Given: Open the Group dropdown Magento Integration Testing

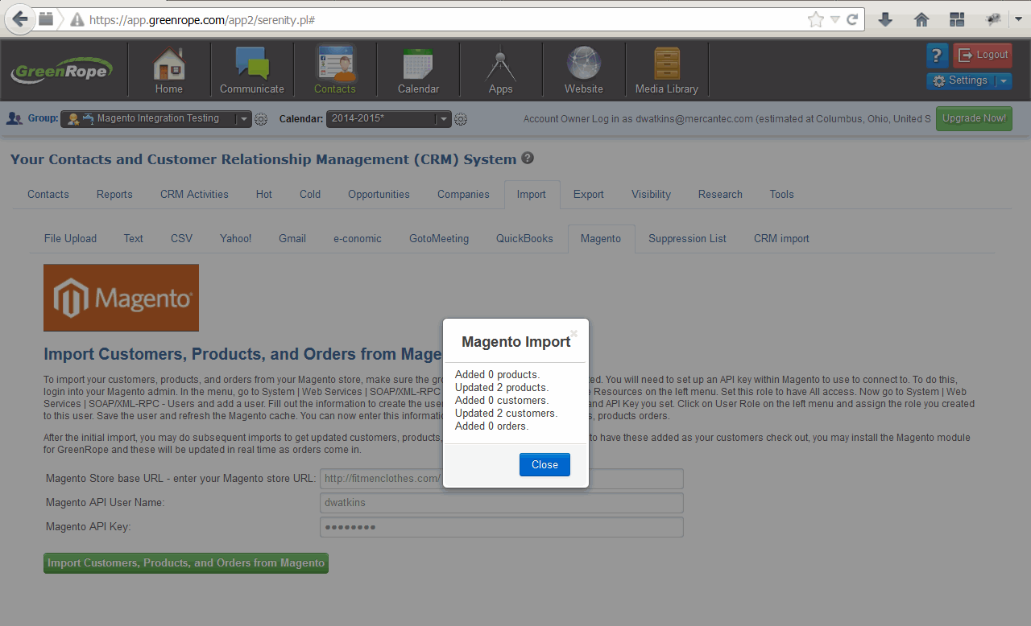Looking at the screenshot, I should (x=156, y=118).
